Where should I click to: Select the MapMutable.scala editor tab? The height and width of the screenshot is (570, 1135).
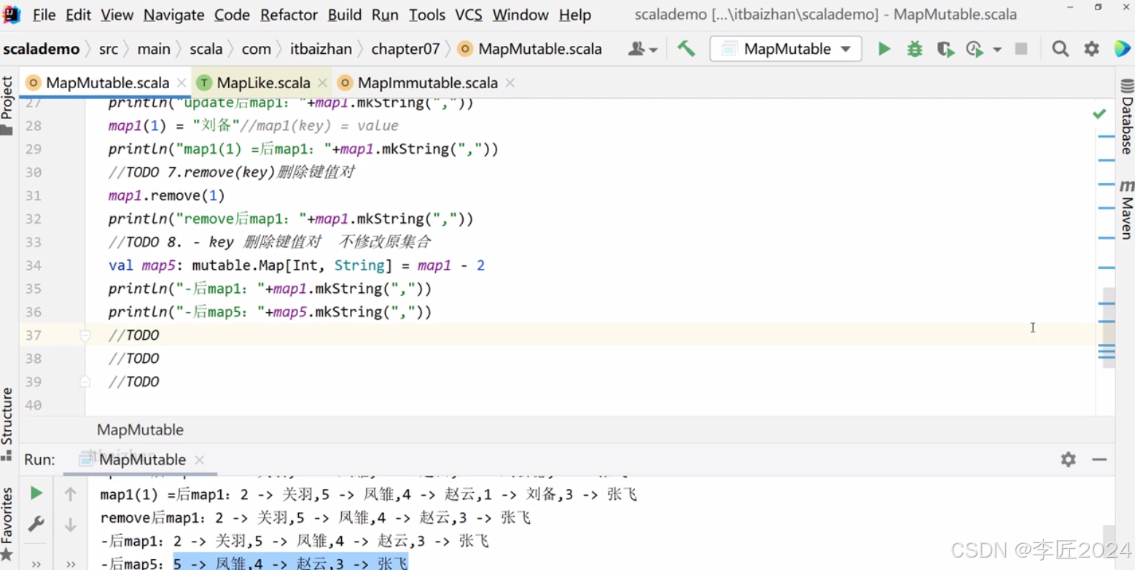pyautogui.click(x=107, y=82)
